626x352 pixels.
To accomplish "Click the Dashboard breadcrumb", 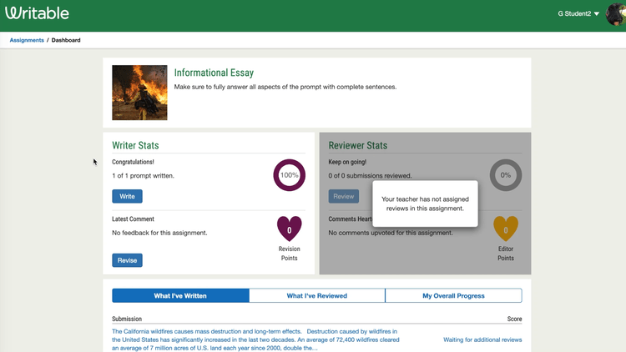I will coord(66,40).
